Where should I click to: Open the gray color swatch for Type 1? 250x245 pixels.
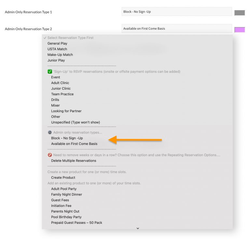pos(240,13)
